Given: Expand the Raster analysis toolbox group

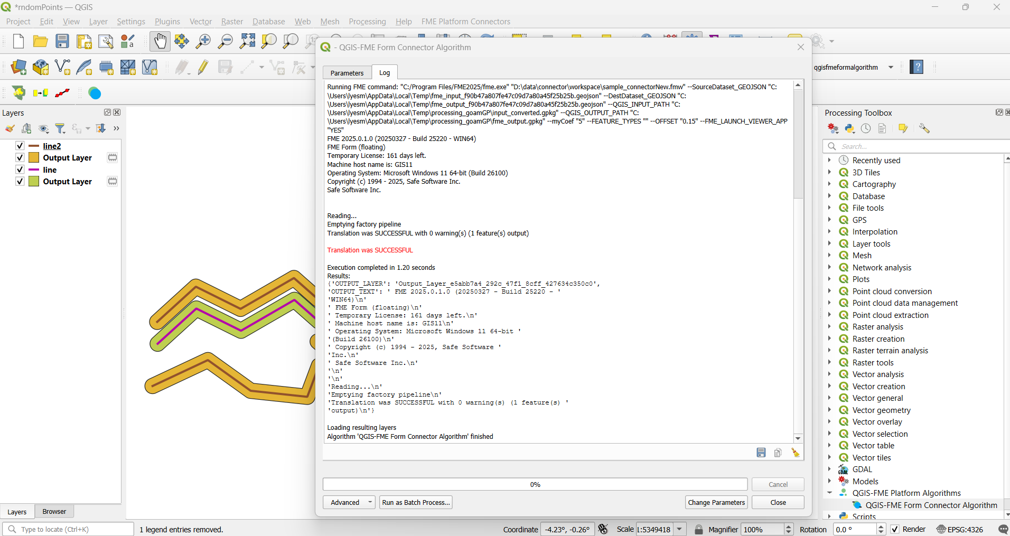Looking at the screenshot, I should pyautogui.click(x=829, y=326).
